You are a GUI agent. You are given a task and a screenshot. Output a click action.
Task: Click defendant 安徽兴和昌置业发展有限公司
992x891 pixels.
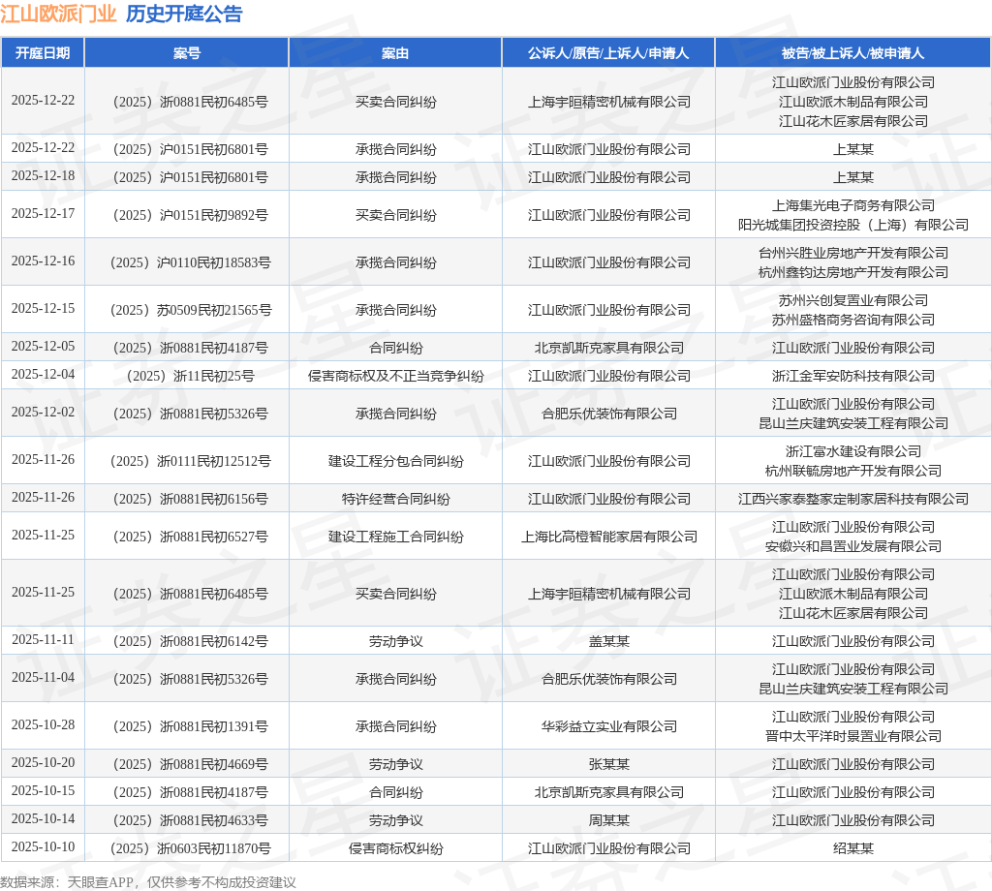pyautogui.click(x=852, y=546)
